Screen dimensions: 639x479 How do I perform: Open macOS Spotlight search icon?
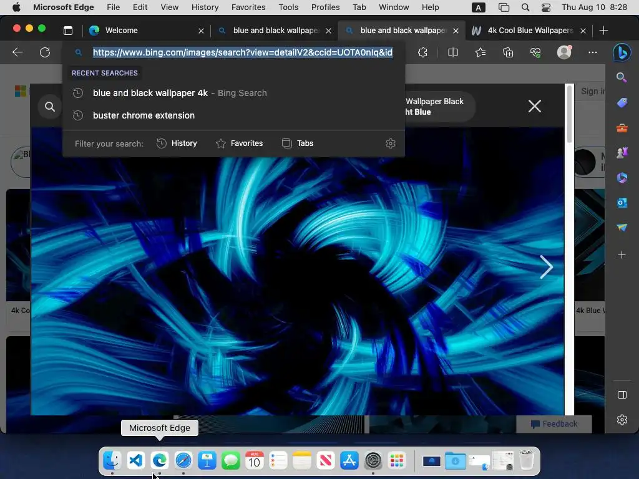pyautogui.click(x=525, y=7)
